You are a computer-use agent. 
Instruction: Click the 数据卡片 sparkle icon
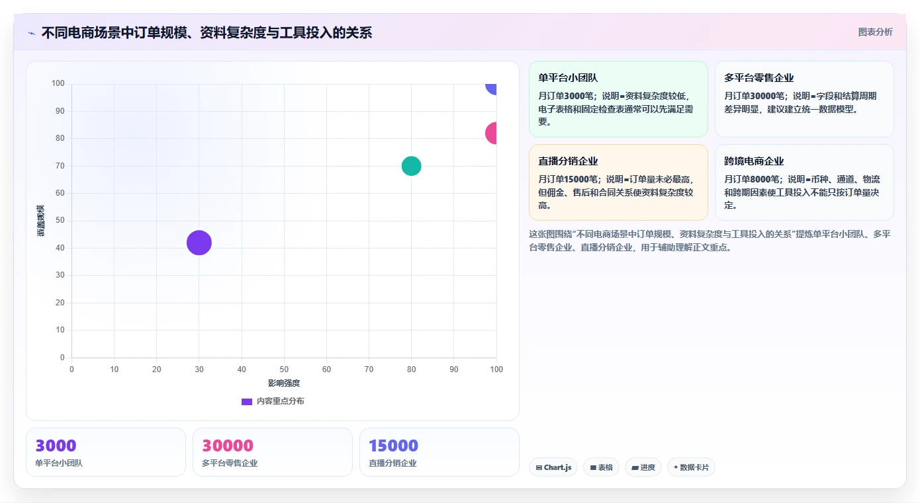676,467
